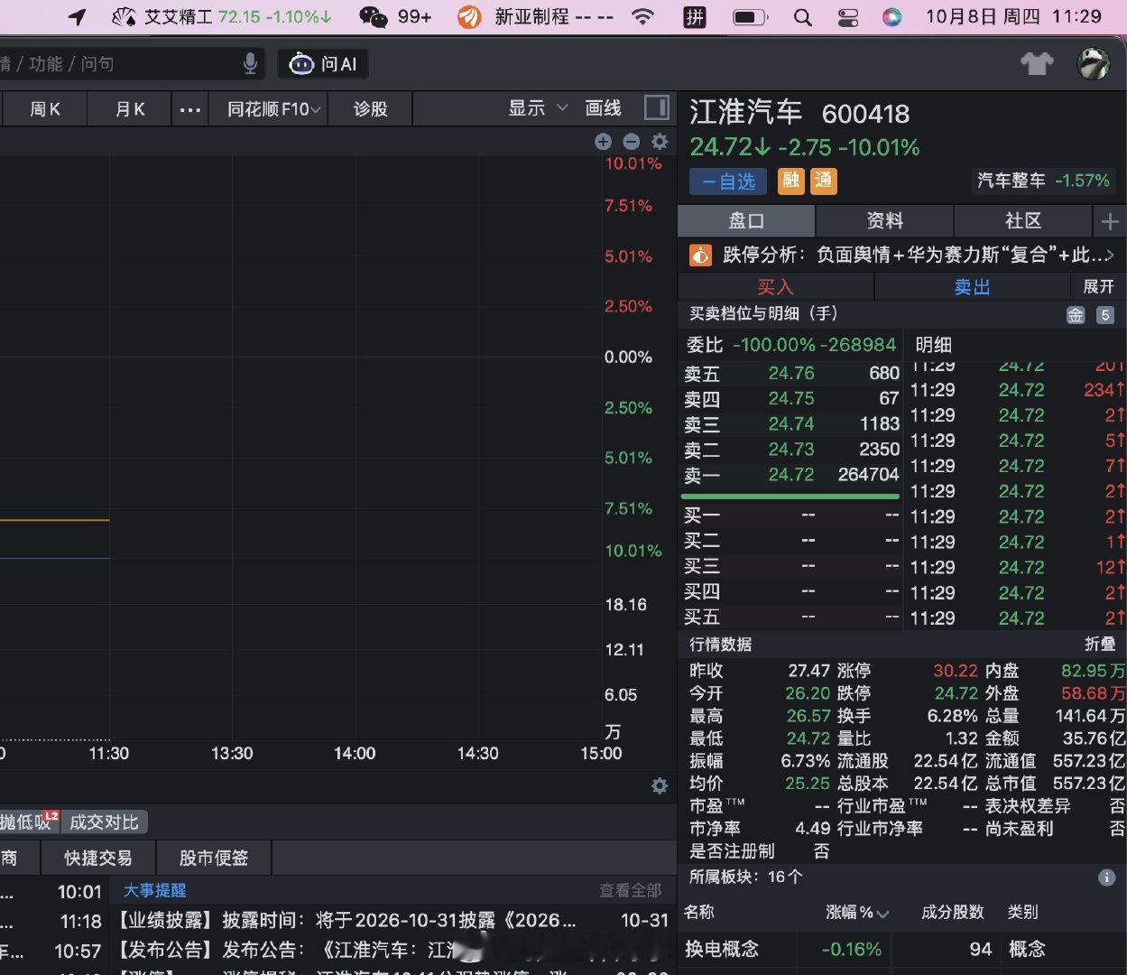Image resolution: width=1127 pixels, height=975 pixels.
Task: Expand the 显示 display dropdown
Action: (538, 108)
